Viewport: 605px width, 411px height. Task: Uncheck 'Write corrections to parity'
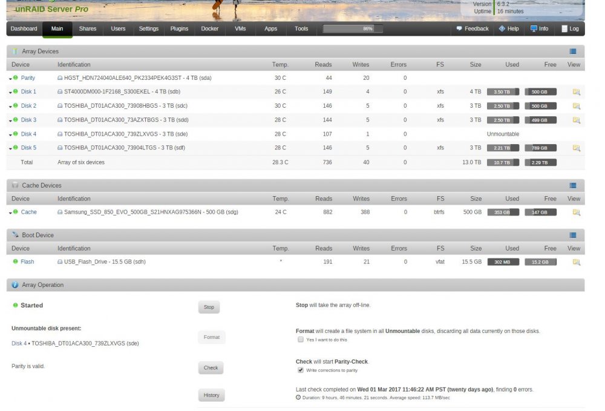[301, 370]
